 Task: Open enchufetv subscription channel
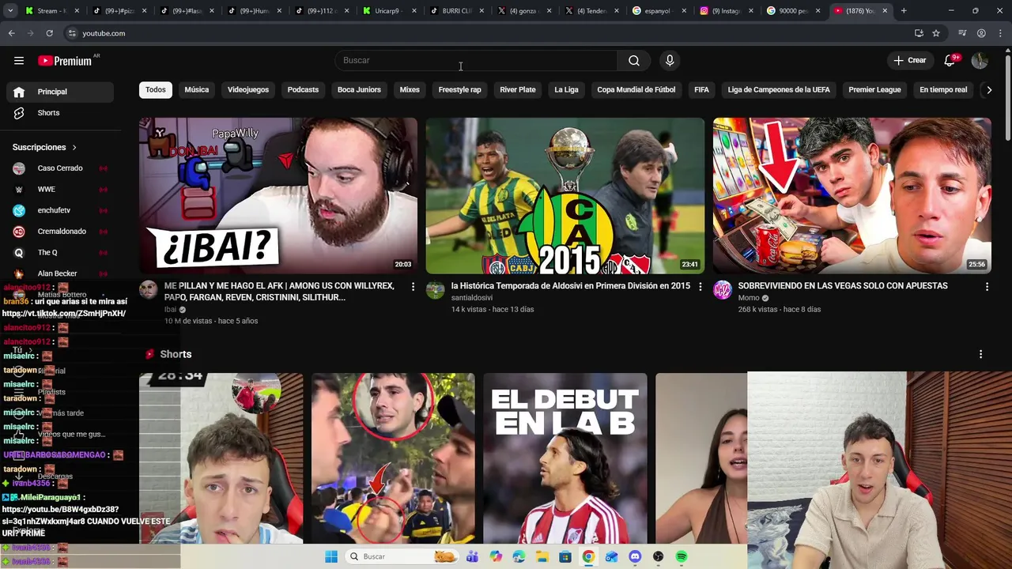coord(60,210)
